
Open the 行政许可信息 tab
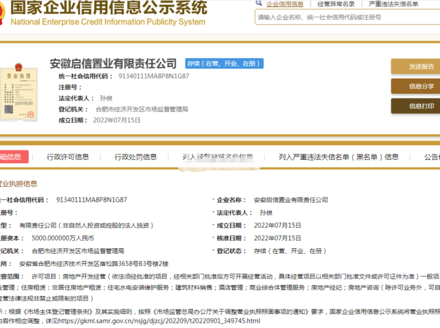pos(68,157)
